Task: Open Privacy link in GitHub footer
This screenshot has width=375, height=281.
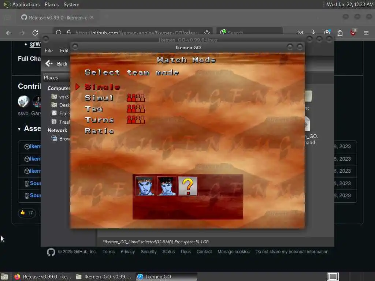Action: coord(127,252)
